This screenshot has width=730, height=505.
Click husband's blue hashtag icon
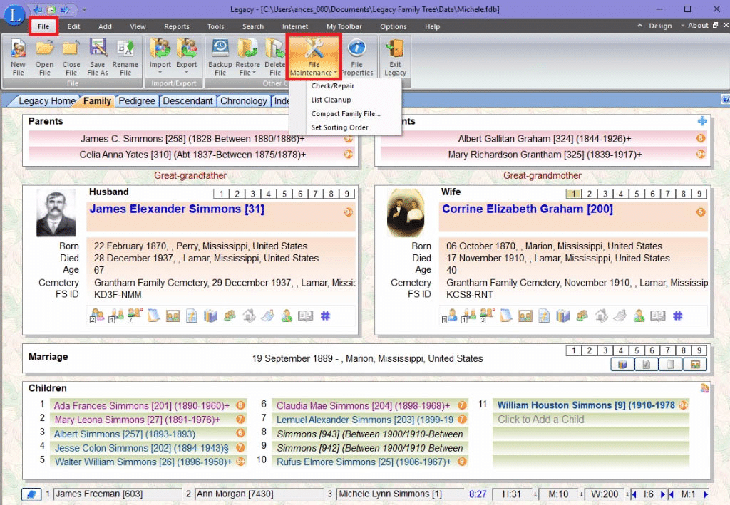point(325,316)
